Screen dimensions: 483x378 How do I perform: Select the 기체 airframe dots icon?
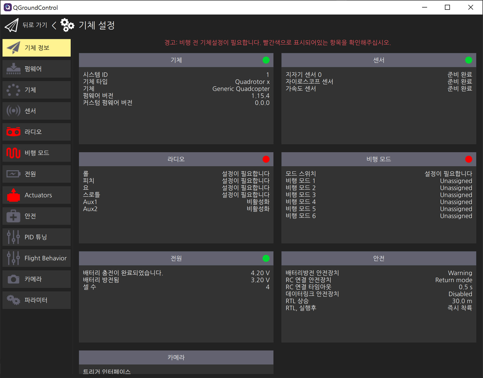point(14,90)
